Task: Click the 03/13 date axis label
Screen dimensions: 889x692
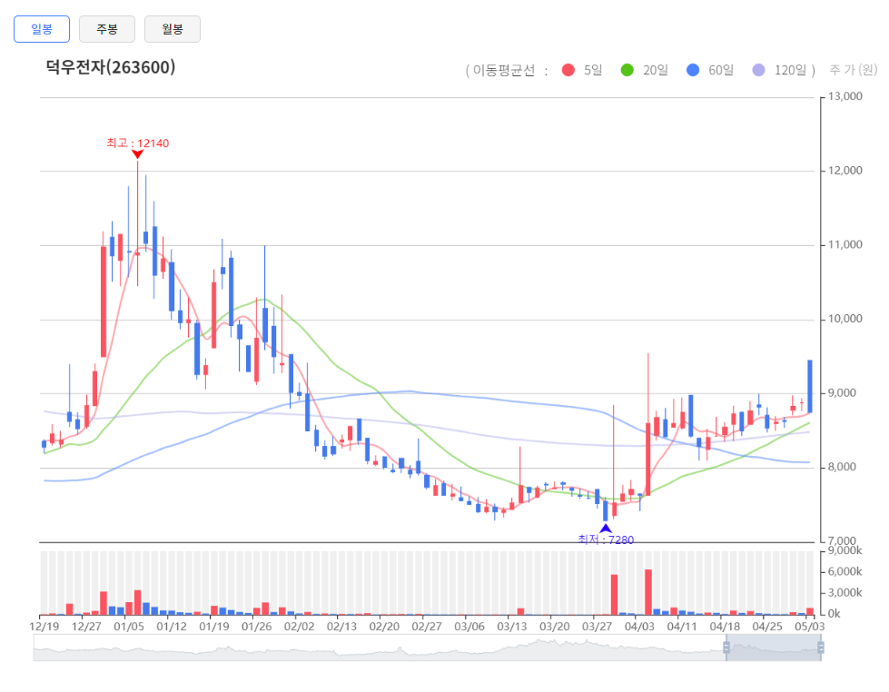Action: 512,627
